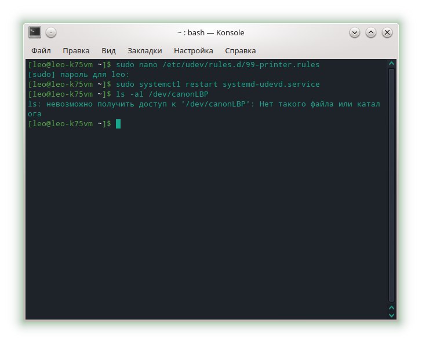Screen dimensions: 422x345
Task: Click the '~ : bash — Konsole' window title
Action: (x=211, y=33)
